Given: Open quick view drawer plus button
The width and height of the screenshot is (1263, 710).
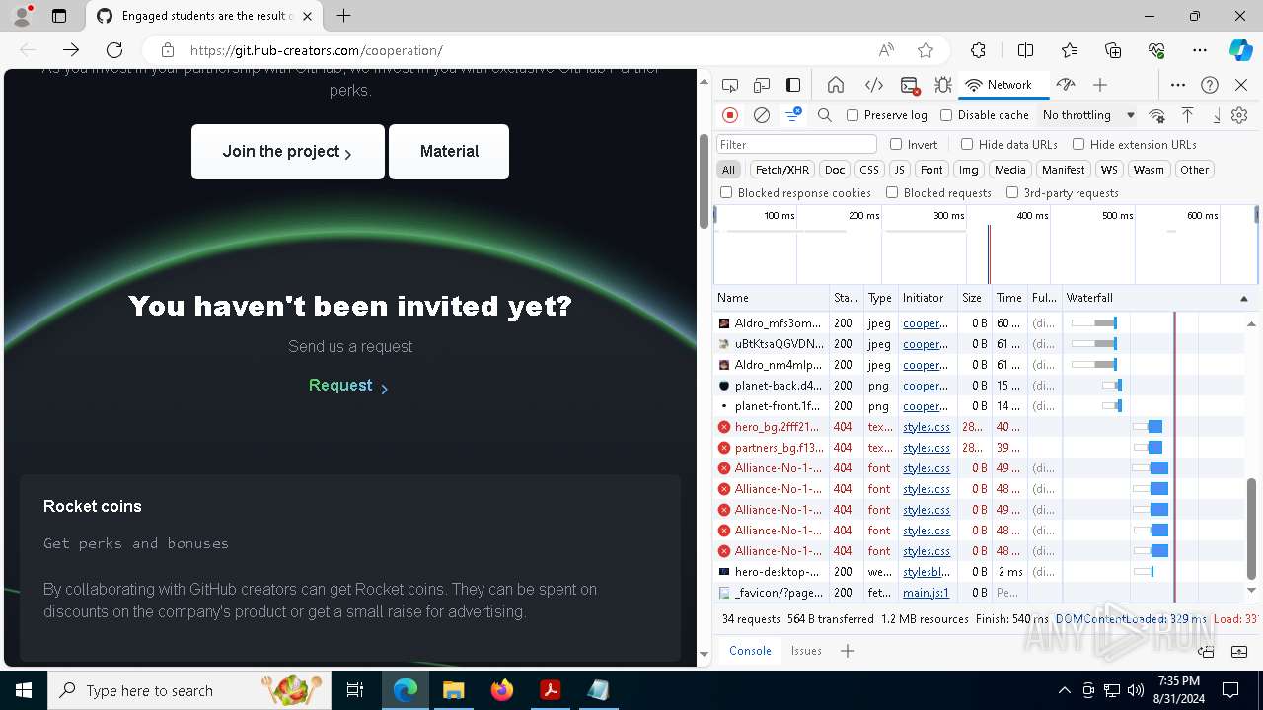Looking at the screenshot, I should [x=848, y=651].
